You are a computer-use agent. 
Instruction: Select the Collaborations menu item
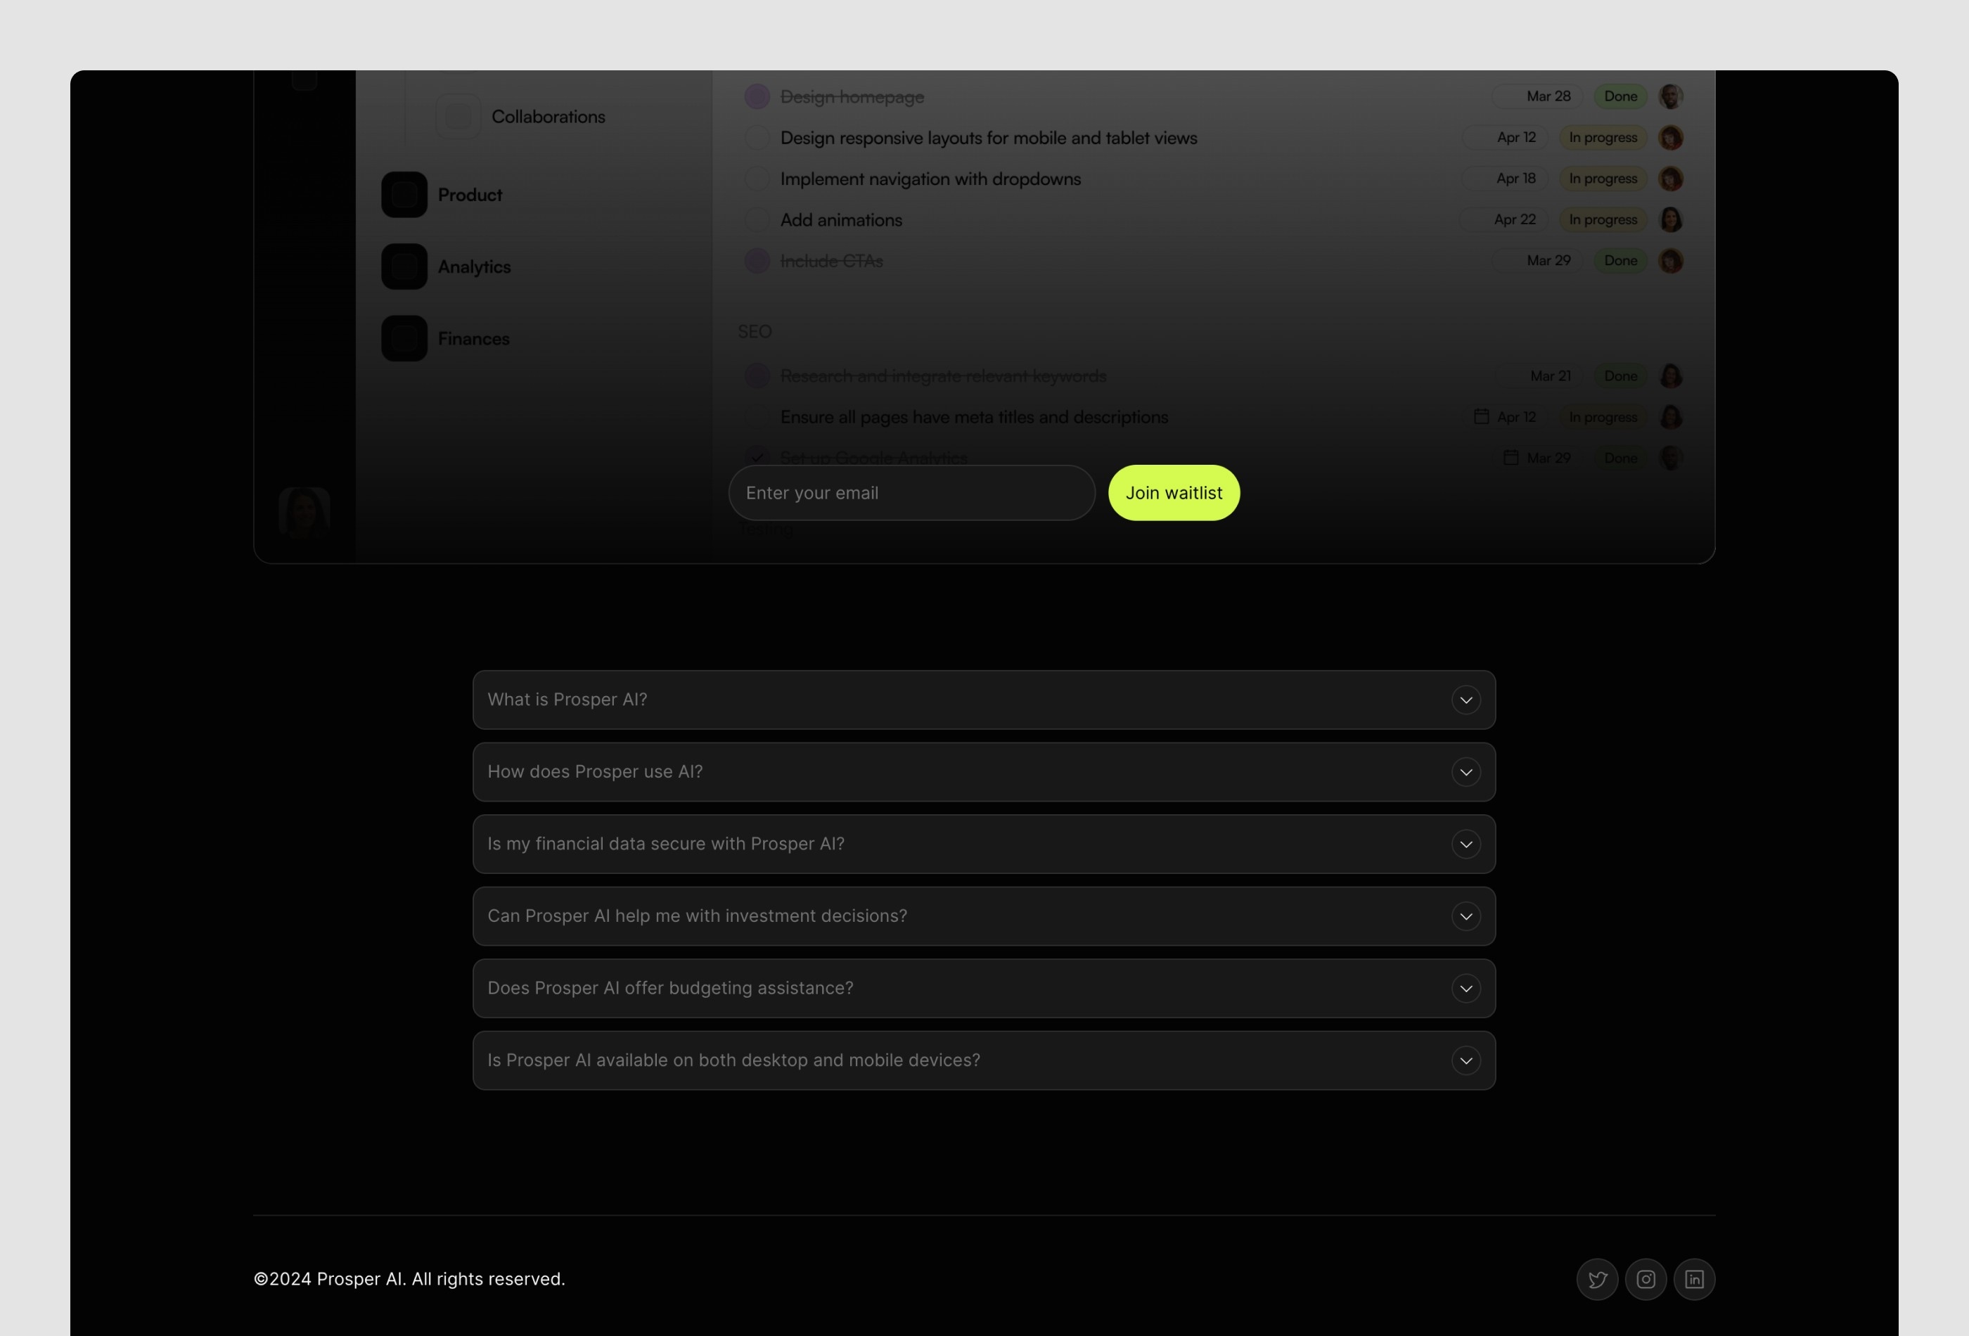(549, 116)
